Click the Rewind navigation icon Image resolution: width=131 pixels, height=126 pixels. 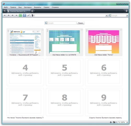point(5,15)
